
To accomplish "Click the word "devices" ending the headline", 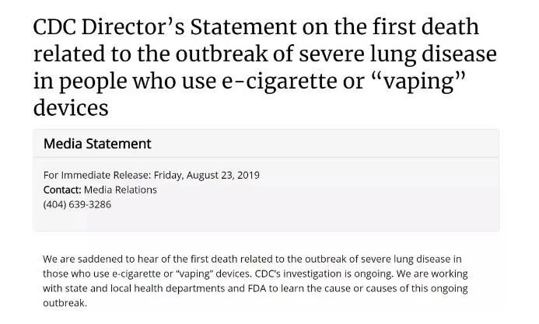I will 71,108.
